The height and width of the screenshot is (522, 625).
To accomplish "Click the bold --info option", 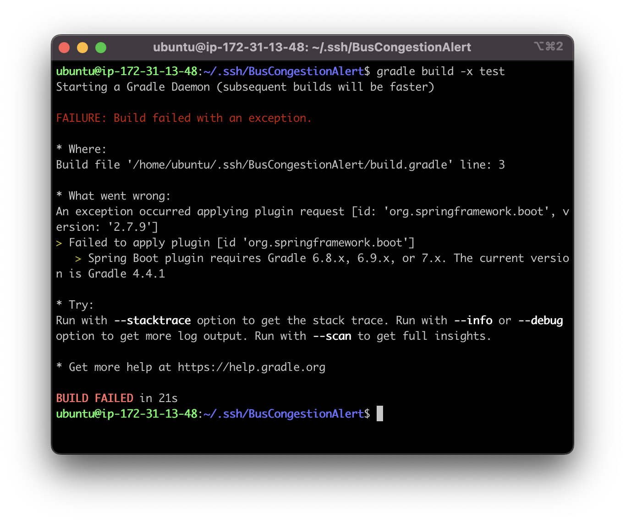I will click(473, 321).
